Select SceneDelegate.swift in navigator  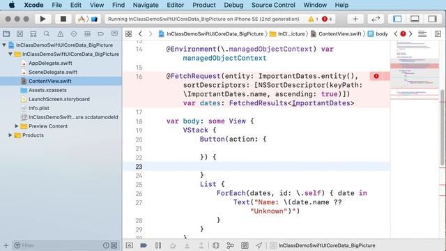(53, 73)
